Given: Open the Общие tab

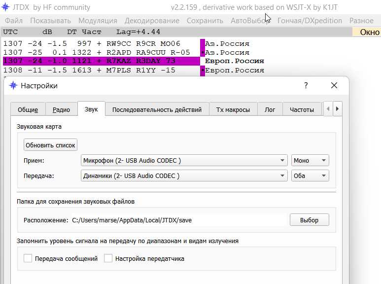Looking at the screenshot, I should point(28,109).
